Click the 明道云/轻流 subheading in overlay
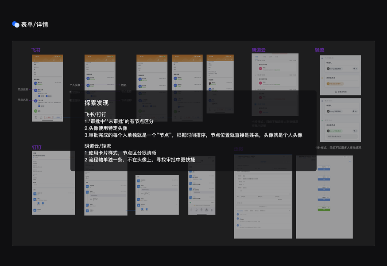The image size is (387, 266). coord(98,146)
